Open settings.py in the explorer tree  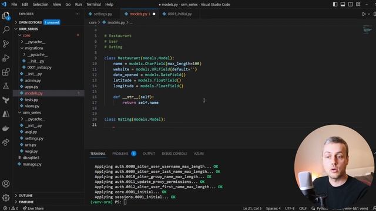coord(34,138)
